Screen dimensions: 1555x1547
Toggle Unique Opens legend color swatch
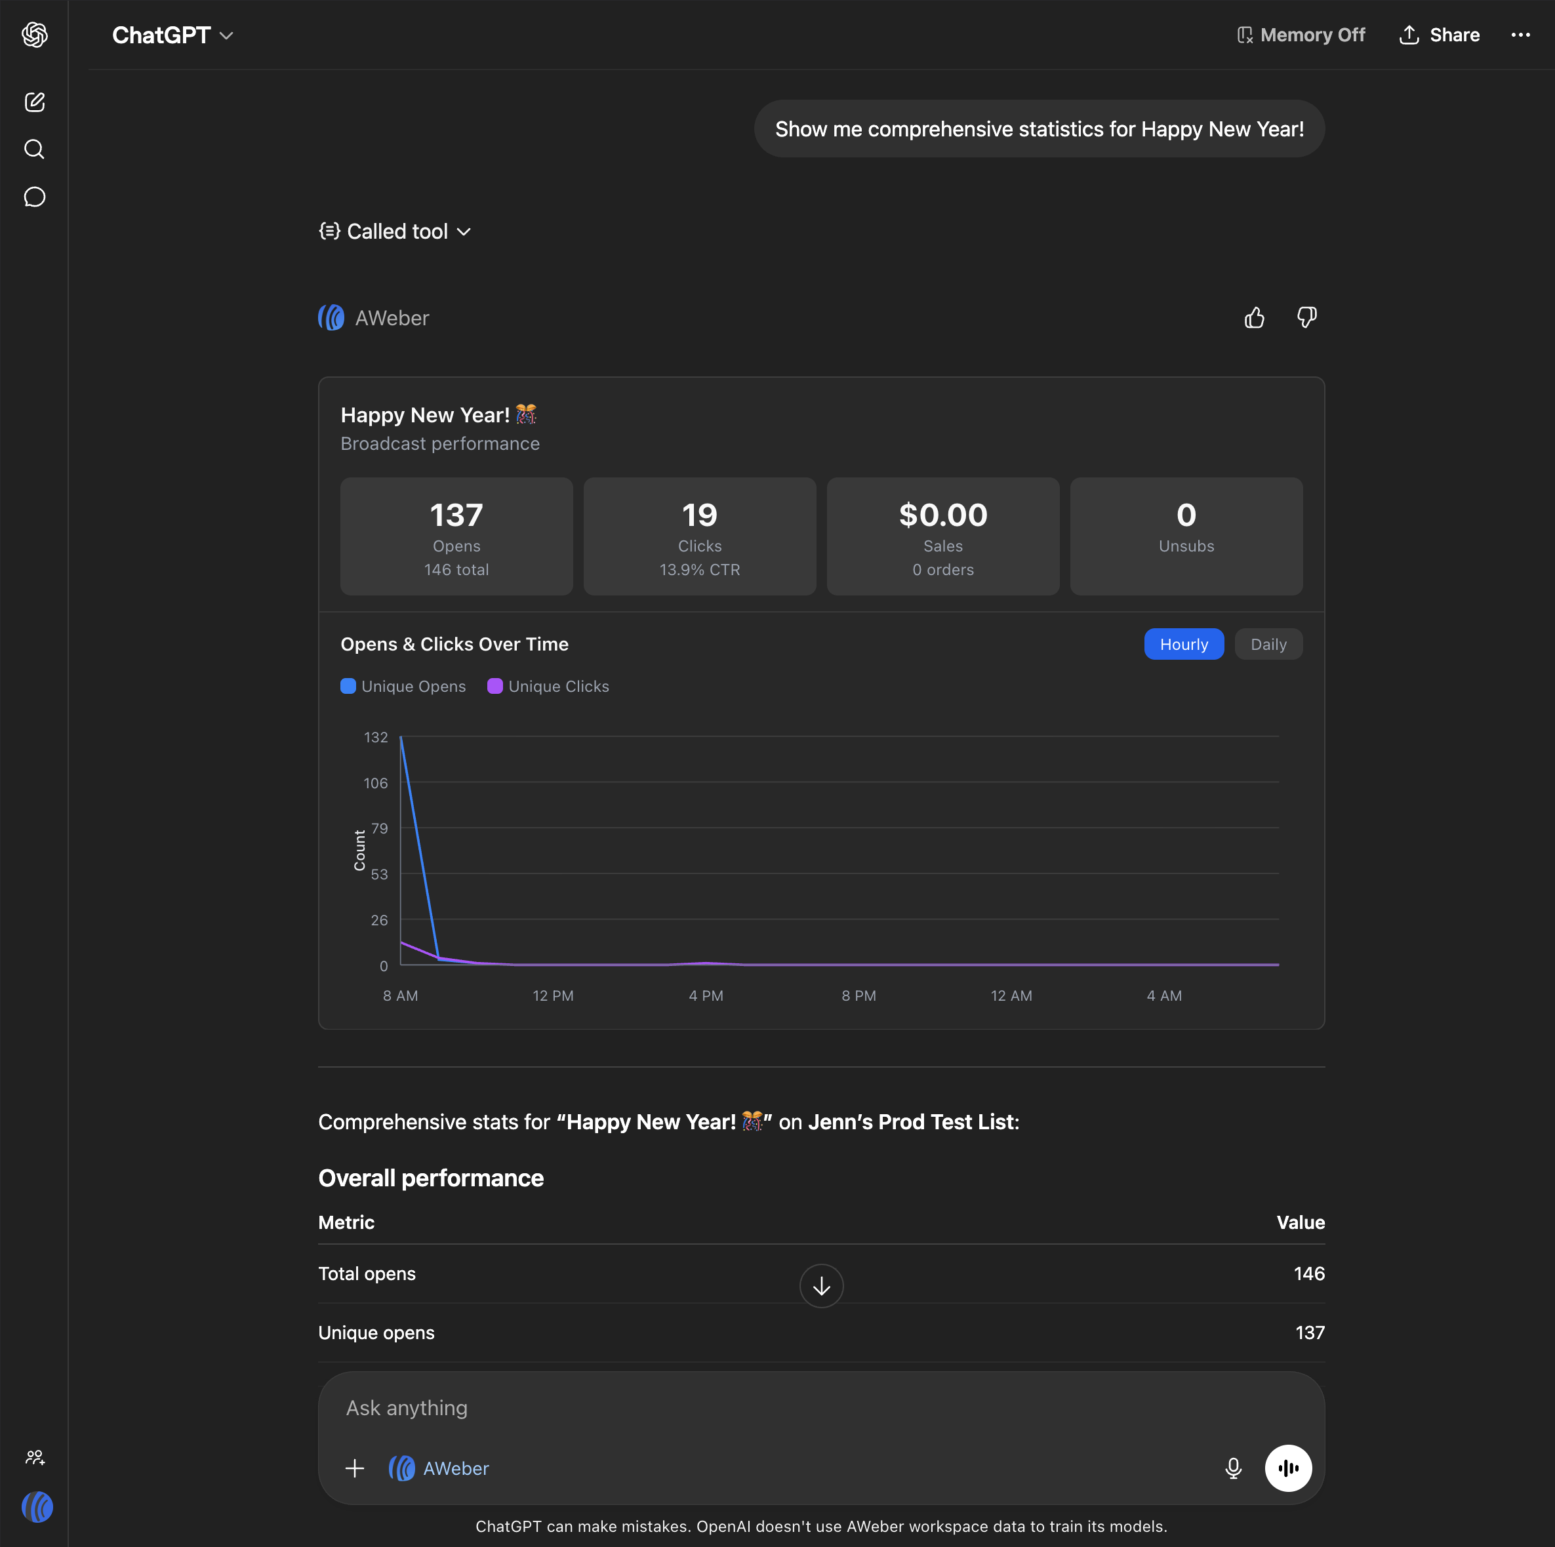[x=348, y=687]
